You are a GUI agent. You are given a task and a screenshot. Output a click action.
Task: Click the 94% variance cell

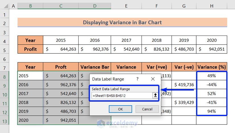pos(212,111)
